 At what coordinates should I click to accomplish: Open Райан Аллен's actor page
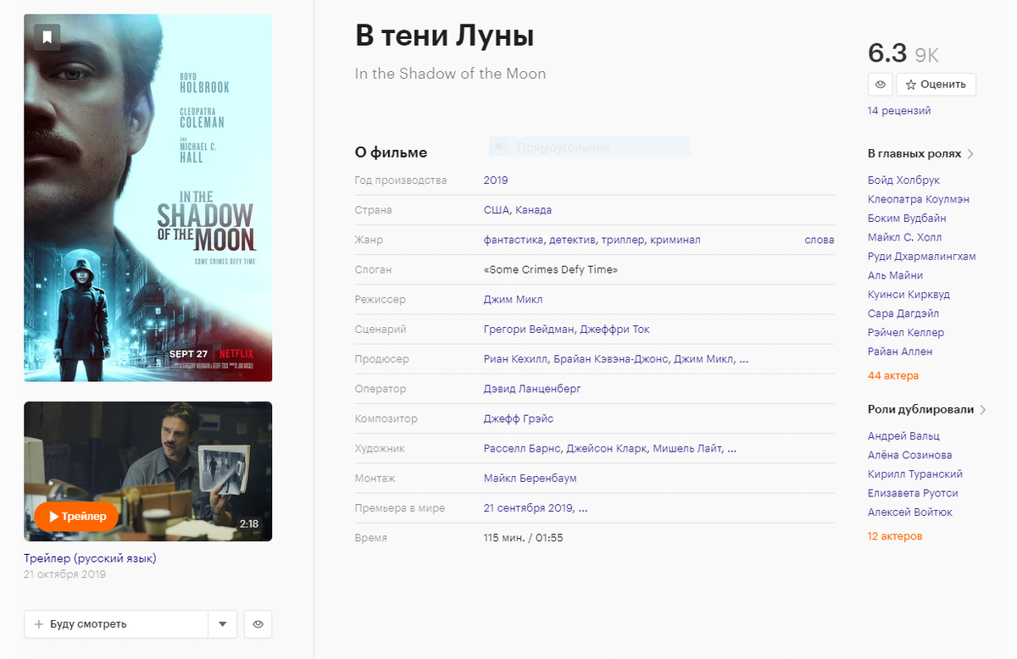(900, 352)
